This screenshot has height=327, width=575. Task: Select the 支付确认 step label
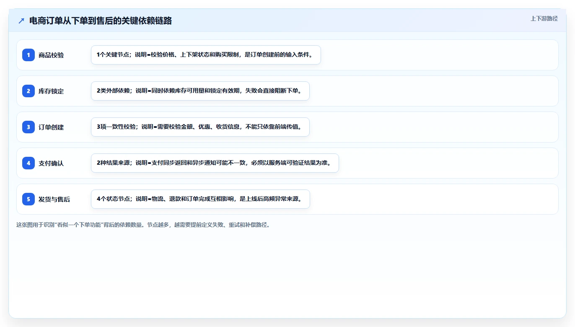coord(51,163)
